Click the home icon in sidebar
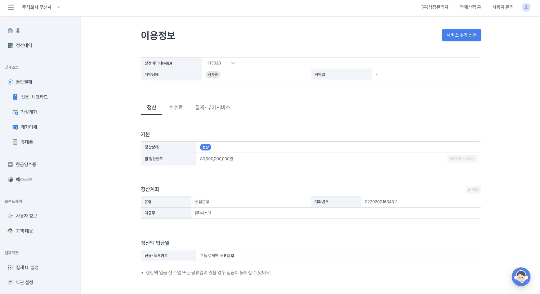The height and width of the screenshot is (294, 540). click(10, 31)
